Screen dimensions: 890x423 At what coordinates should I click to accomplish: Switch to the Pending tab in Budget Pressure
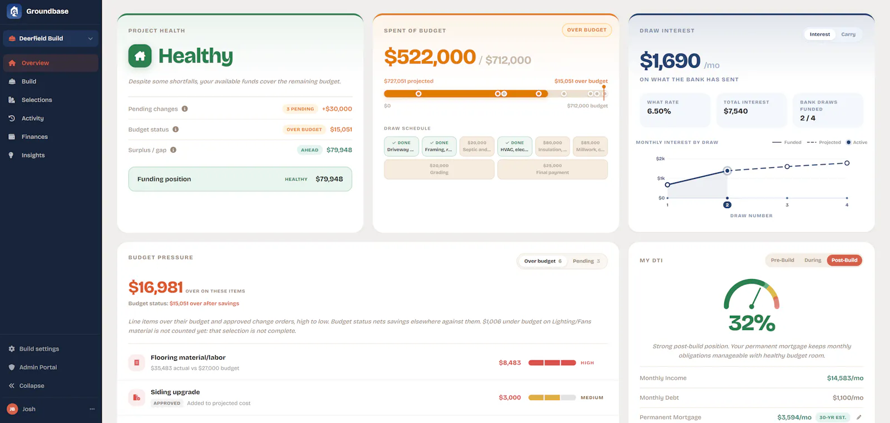pos(586,261)
